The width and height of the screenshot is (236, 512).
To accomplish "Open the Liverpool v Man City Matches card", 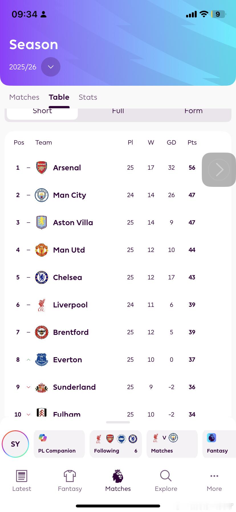I will (x=172, y=444).
